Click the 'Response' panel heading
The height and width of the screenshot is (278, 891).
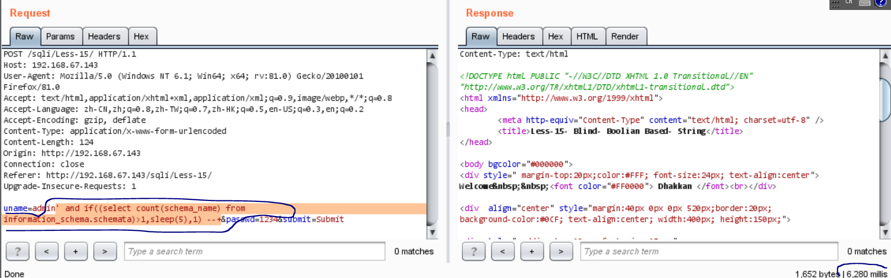(490, 13)
